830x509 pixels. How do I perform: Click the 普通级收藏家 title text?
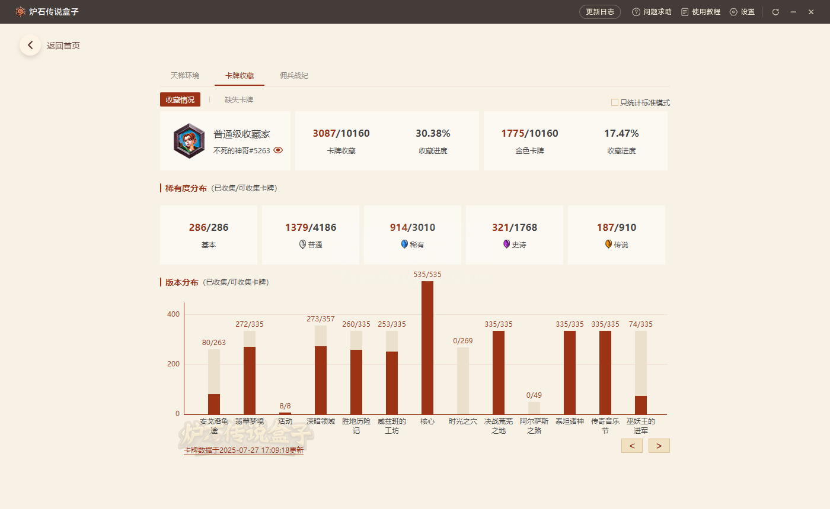(x=242, y=134)
